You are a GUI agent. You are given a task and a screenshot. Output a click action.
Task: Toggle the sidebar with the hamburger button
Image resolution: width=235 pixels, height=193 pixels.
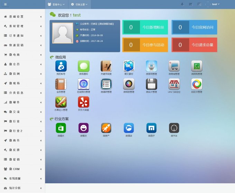pos(6,4)
